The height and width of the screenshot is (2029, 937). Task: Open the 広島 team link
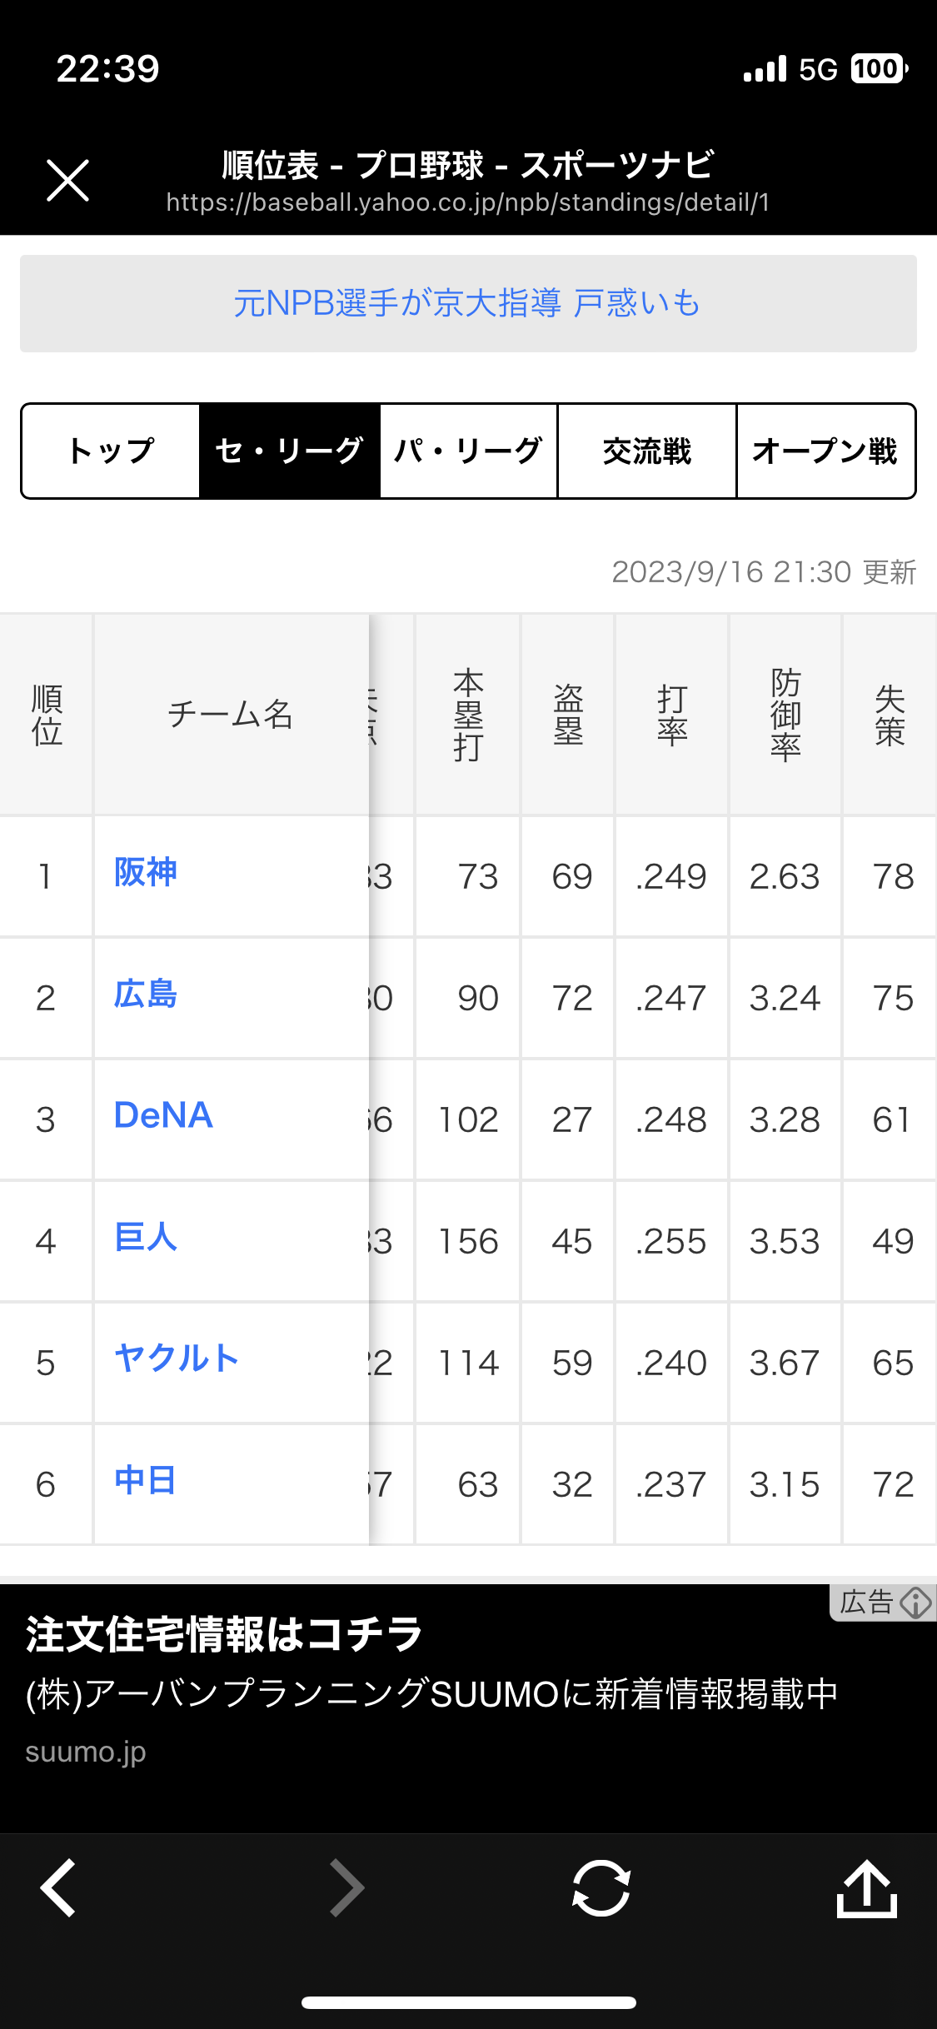(x=146, y=995)
